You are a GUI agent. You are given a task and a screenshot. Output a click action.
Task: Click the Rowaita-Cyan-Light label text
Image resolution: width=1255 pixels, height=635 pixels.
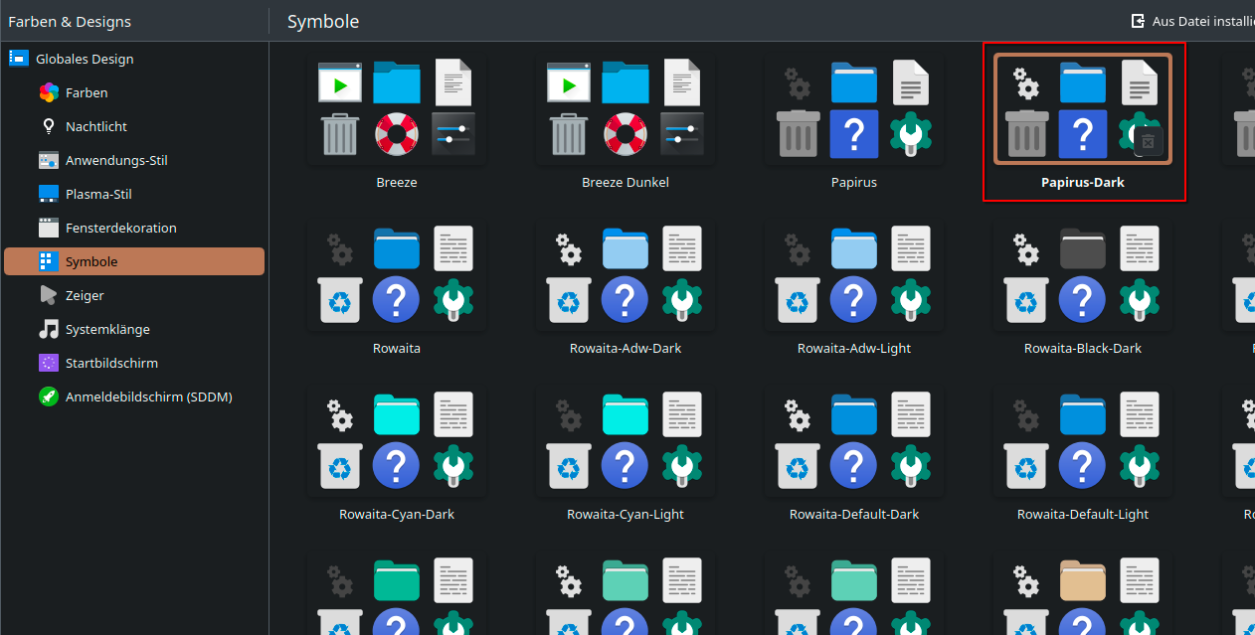[626, 515]
